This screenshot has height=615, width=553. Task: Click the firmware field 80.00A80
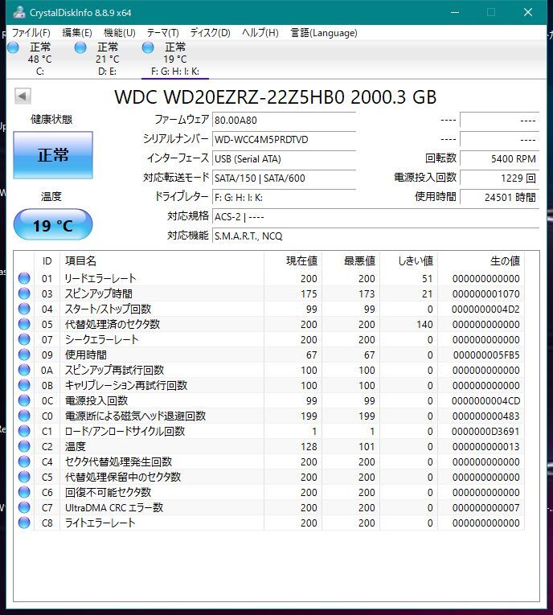pos(284,120)
